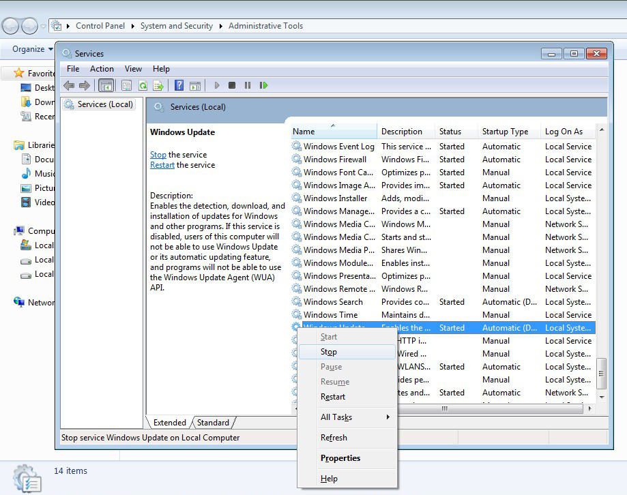Switch to the Extended tab

pos(170,422)
